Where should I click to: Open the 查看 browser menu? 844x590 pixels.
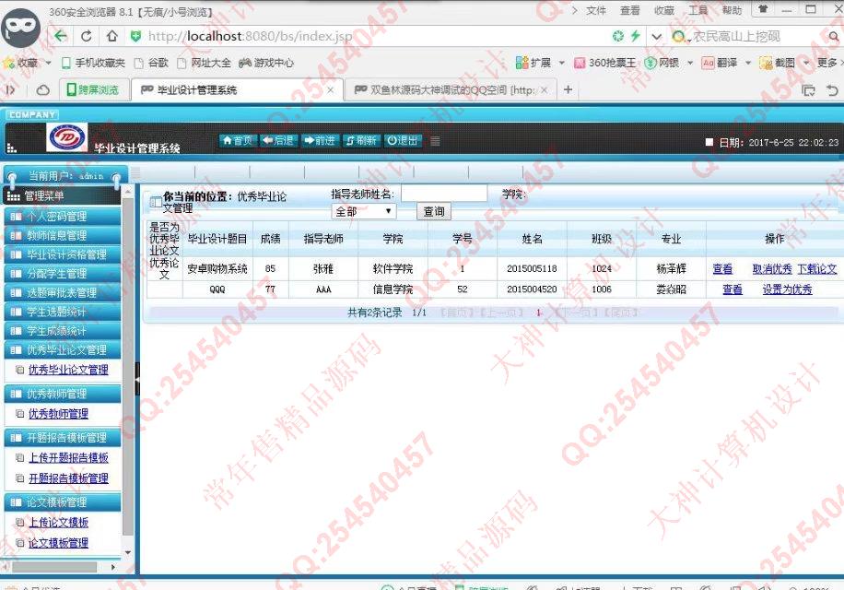click(629, 10)
